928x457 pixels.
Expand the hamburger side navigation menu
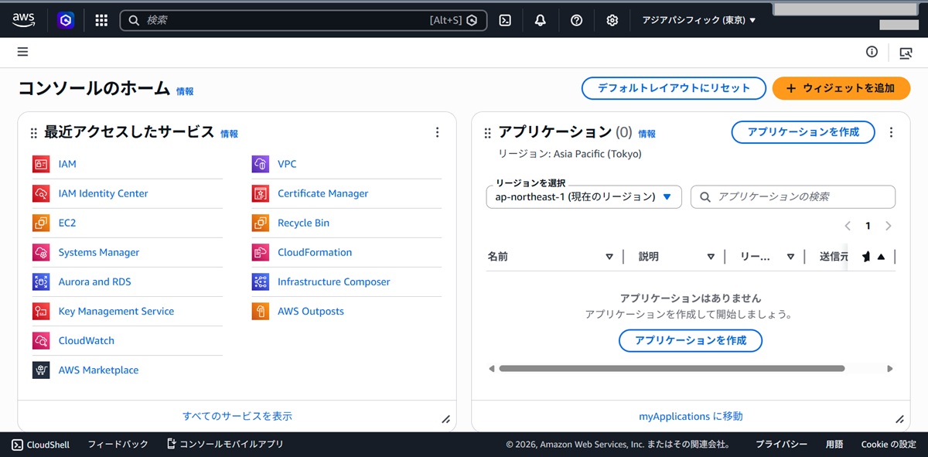[x=22, y=52]
